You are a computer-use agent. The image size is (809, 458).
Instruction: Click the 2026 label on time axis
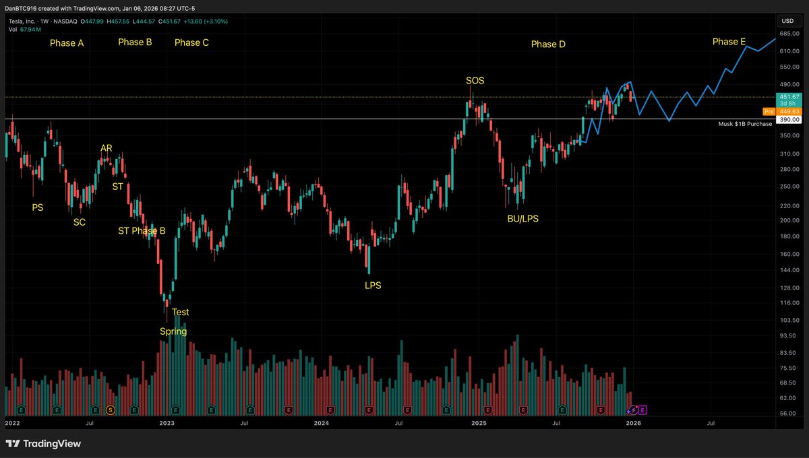[x=633, y=424]
